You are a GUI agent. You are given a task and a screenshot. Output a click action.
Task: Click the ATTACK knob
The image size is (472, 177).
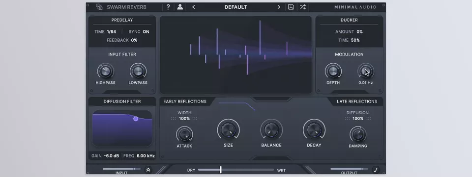point(184,134)
